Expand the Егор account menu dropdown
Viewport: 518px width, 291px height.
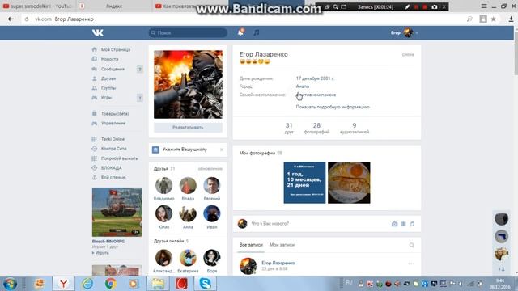405,32
